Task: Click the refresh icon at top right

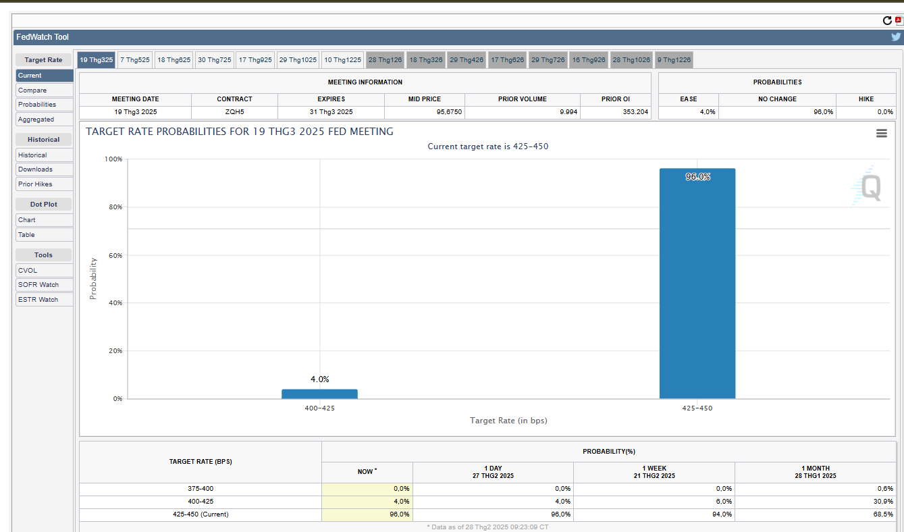Action: (x=887, y=21)
